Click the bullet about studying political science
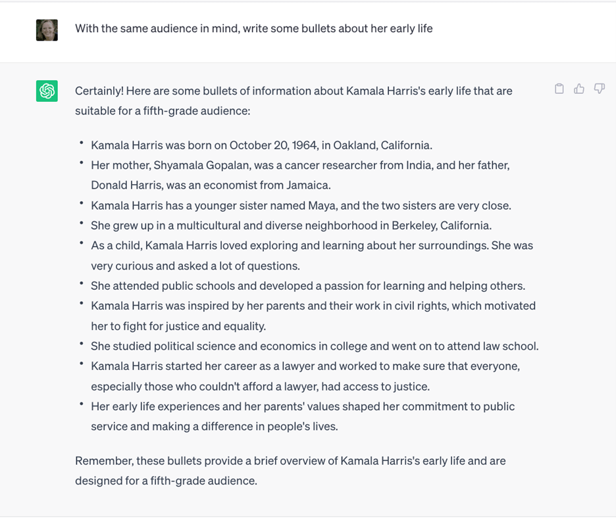Image resolution: width=616 pixels, height=518 pixels. [x=315, y=346]
